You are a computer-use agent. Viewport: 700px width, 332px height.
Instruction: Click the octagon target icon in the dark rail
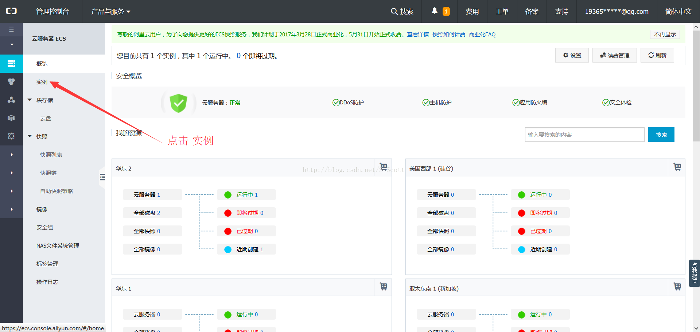(11, 136)
